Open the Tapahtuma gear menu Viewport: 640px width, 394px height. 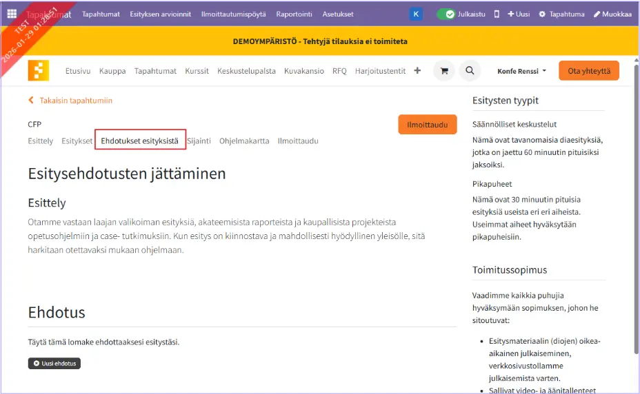click(x=561, y=14)
